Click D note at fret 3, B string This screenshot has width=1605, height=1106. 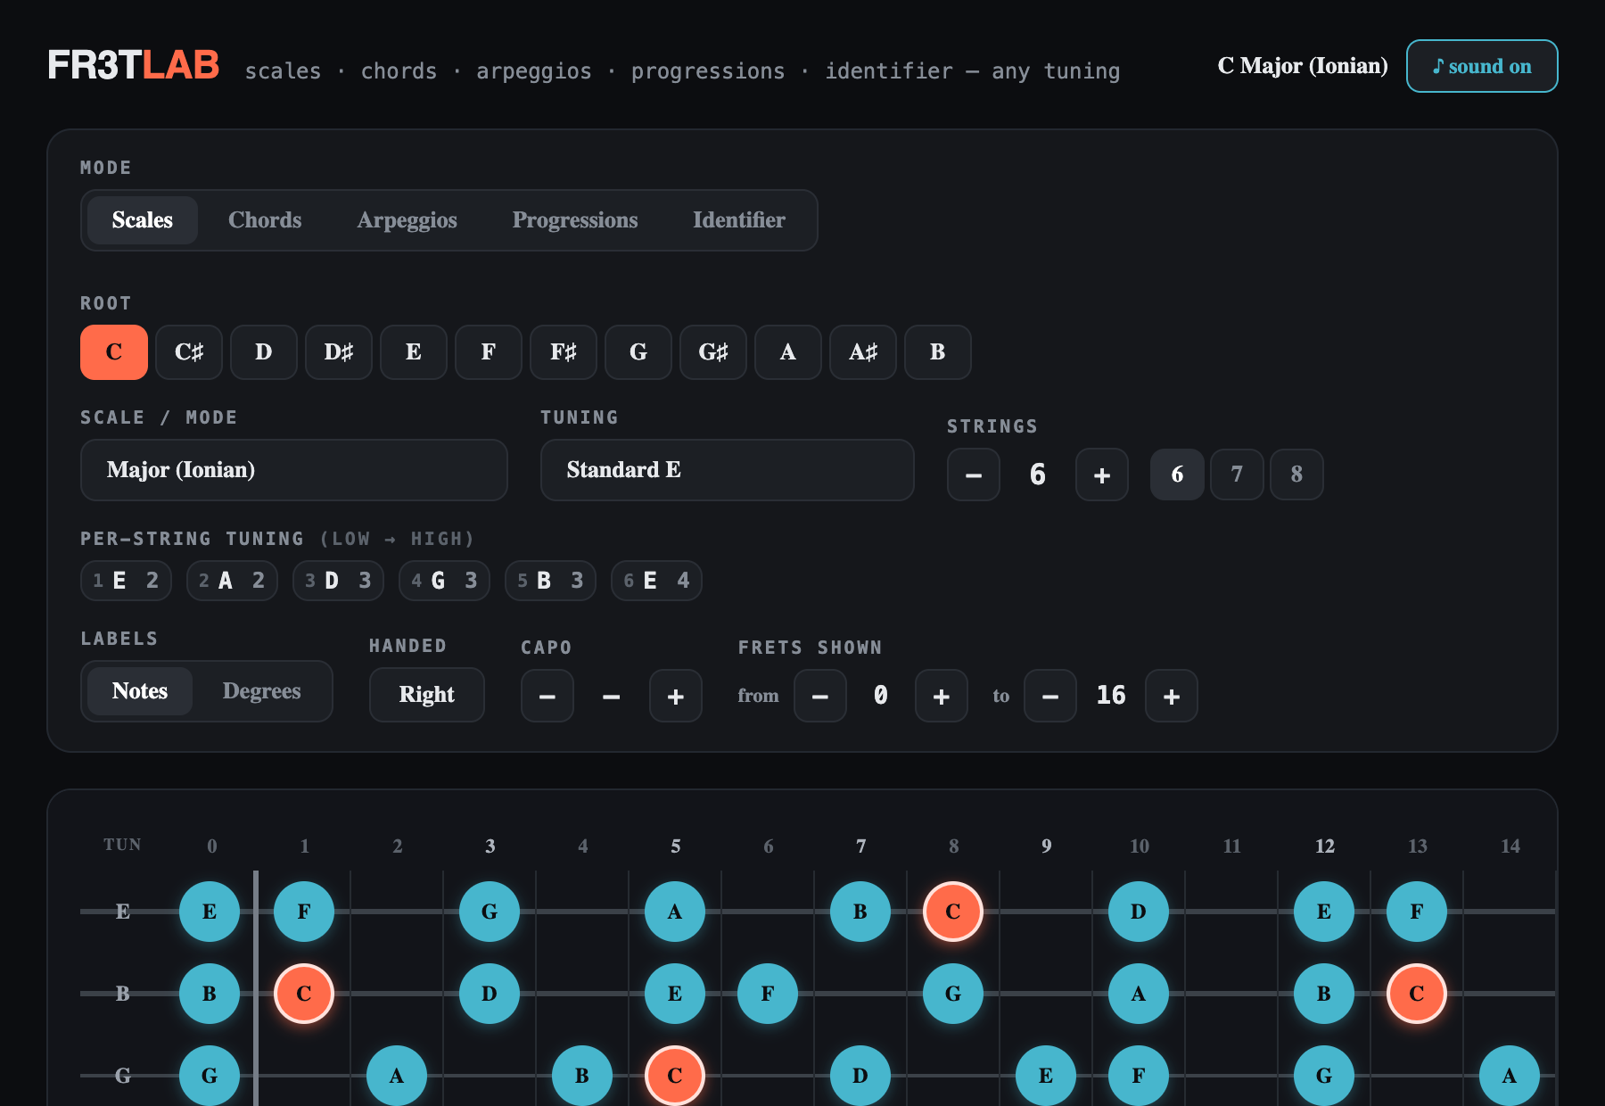pyautogui.click(x=490, y=994)
